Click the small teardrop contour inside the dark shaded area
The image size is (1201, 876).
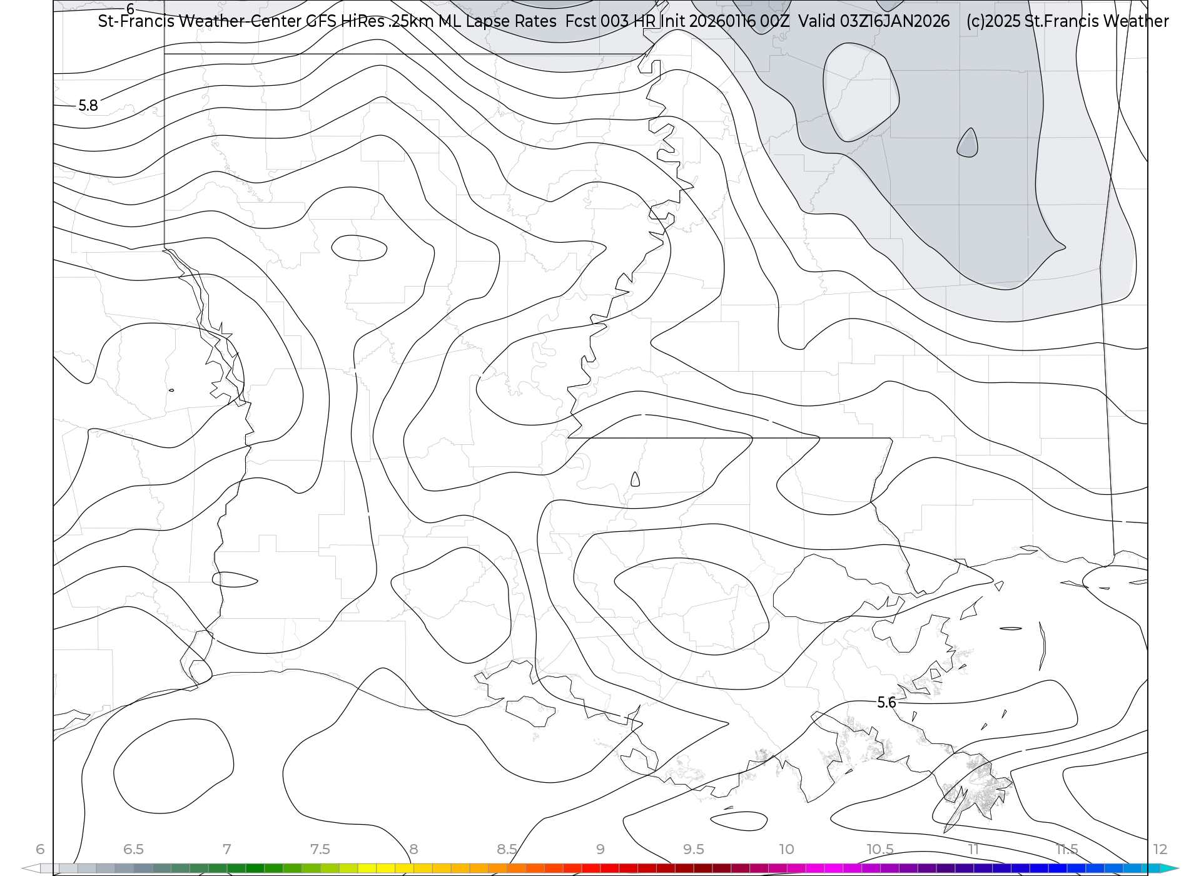[x=968, y=144]
